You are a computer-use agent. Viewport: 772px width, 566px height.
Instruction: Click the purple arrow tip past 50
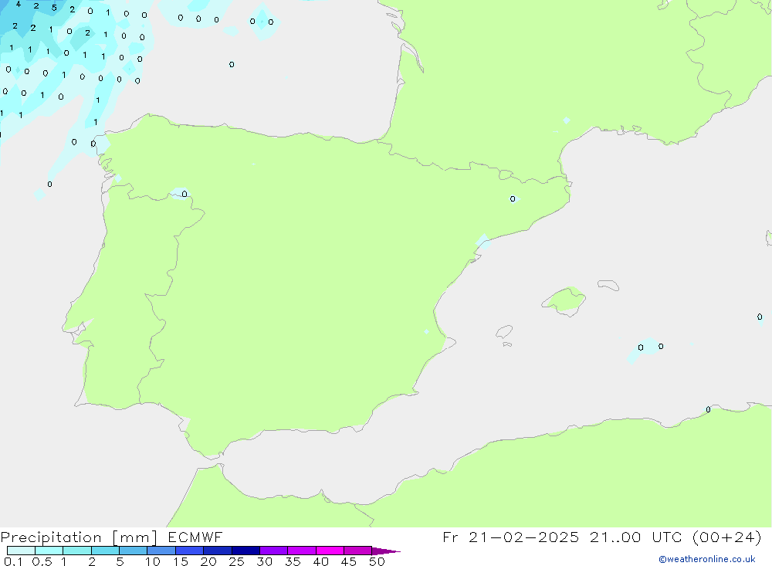click(387, 551)
